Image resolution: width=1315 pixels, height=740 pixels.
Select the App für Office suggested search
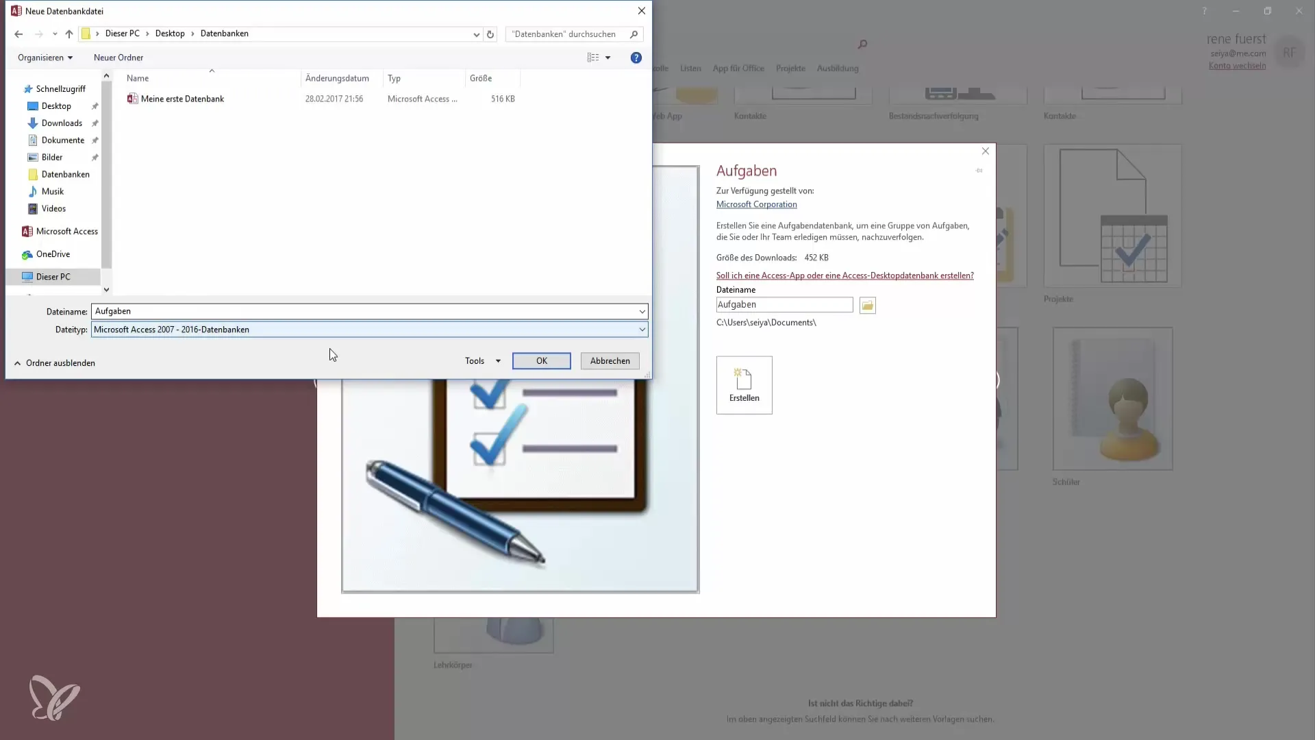738,69
